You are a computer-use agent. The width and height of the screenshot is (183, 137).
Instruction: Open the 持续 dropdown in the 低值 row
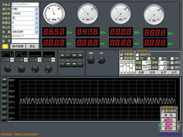[165, 62]
